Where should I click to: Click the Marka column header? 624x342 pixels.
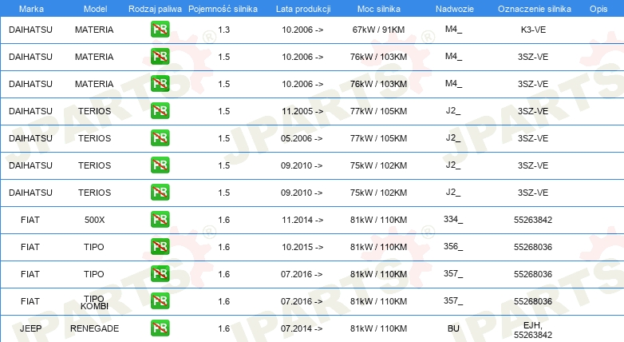pos(31,9)
